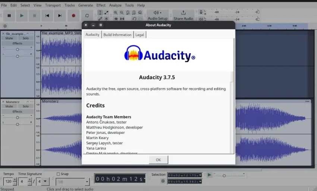Close the file_example track with X
The width and height of the screenshot is (317, 191).
(x=3, y=34)
